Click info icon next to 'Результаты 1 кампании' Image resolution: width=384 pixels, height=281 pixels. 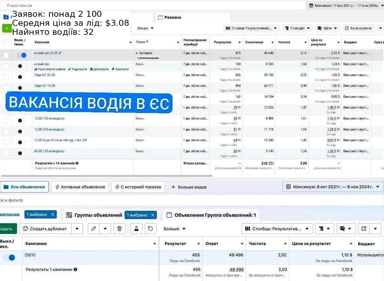click(76, 269)
